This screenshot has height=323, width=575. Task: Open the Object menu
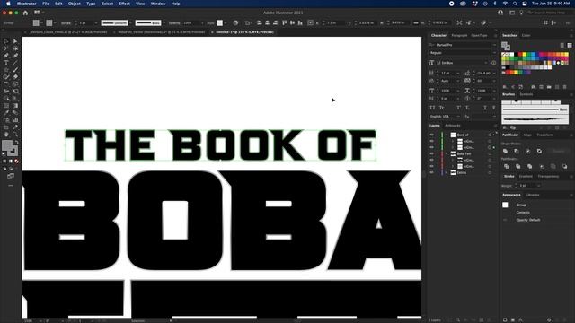tap(74, 4)
